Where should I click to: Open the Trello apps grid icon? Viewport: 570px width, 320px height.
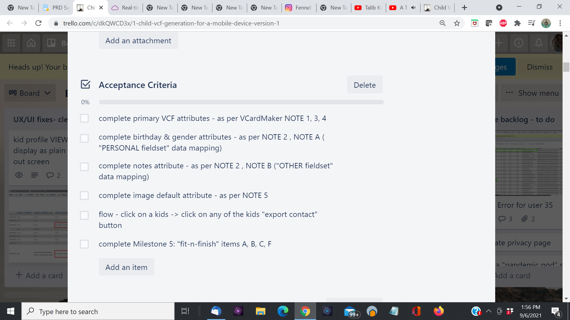(x=11, y=43)
